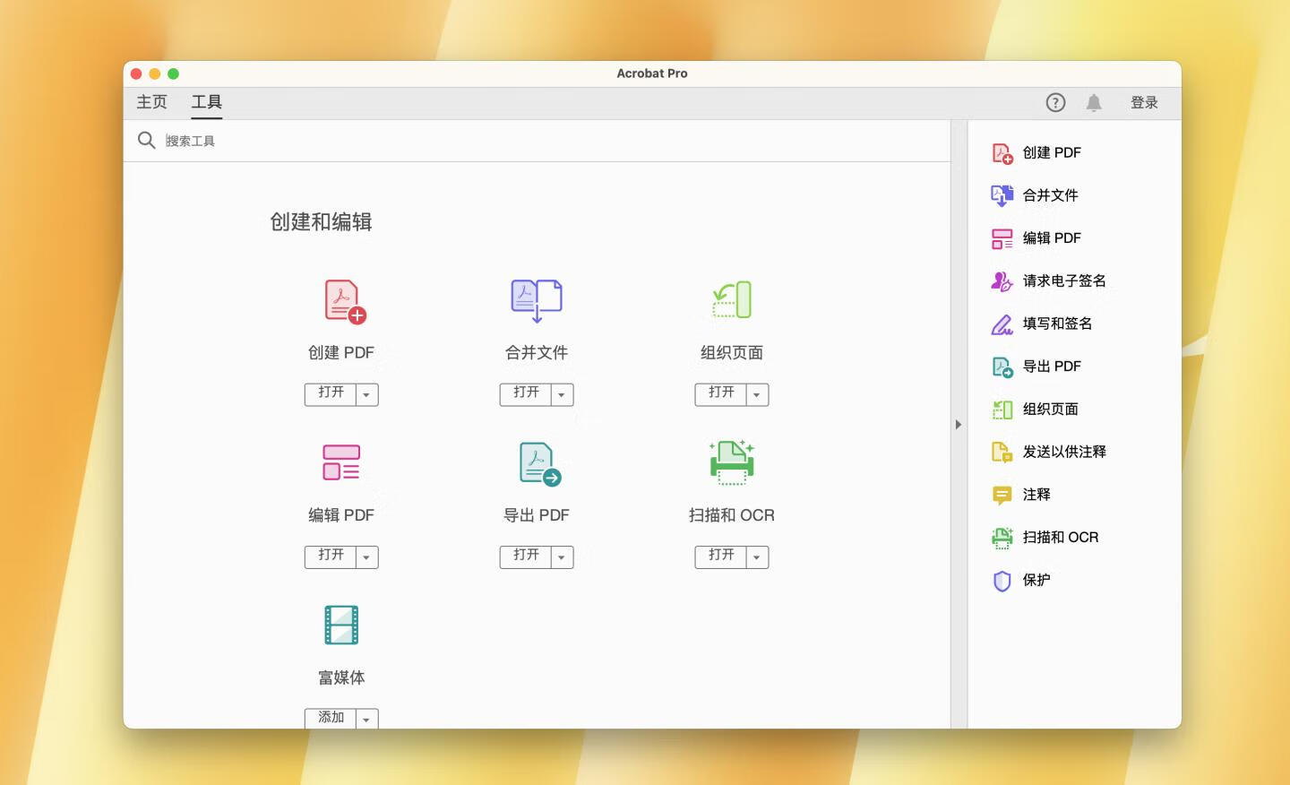
Task: Select the 填写和签名 icon in sidebar
Action: coord(1001,323)
